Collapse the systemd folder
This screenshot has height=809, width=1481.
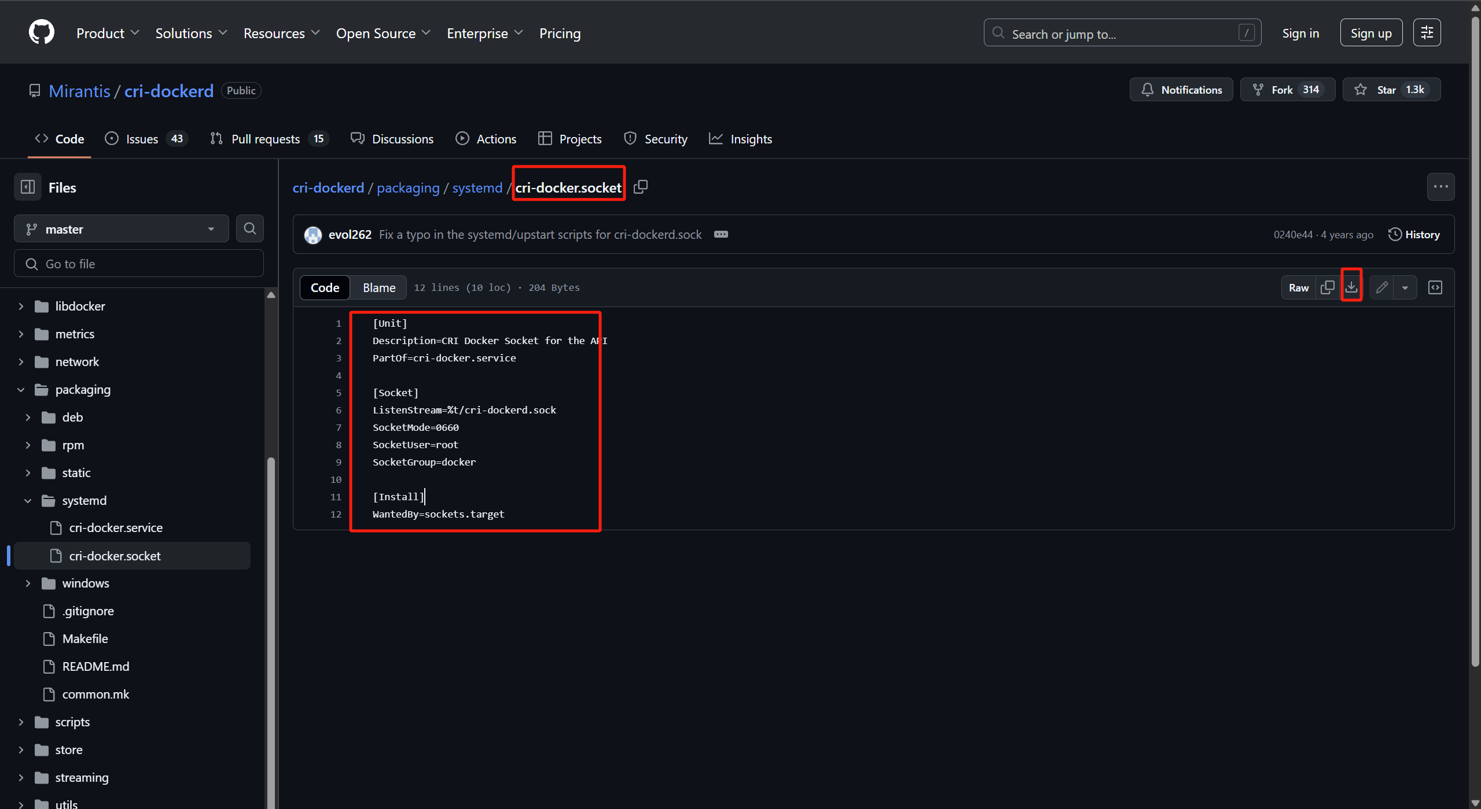click(28, 500)
